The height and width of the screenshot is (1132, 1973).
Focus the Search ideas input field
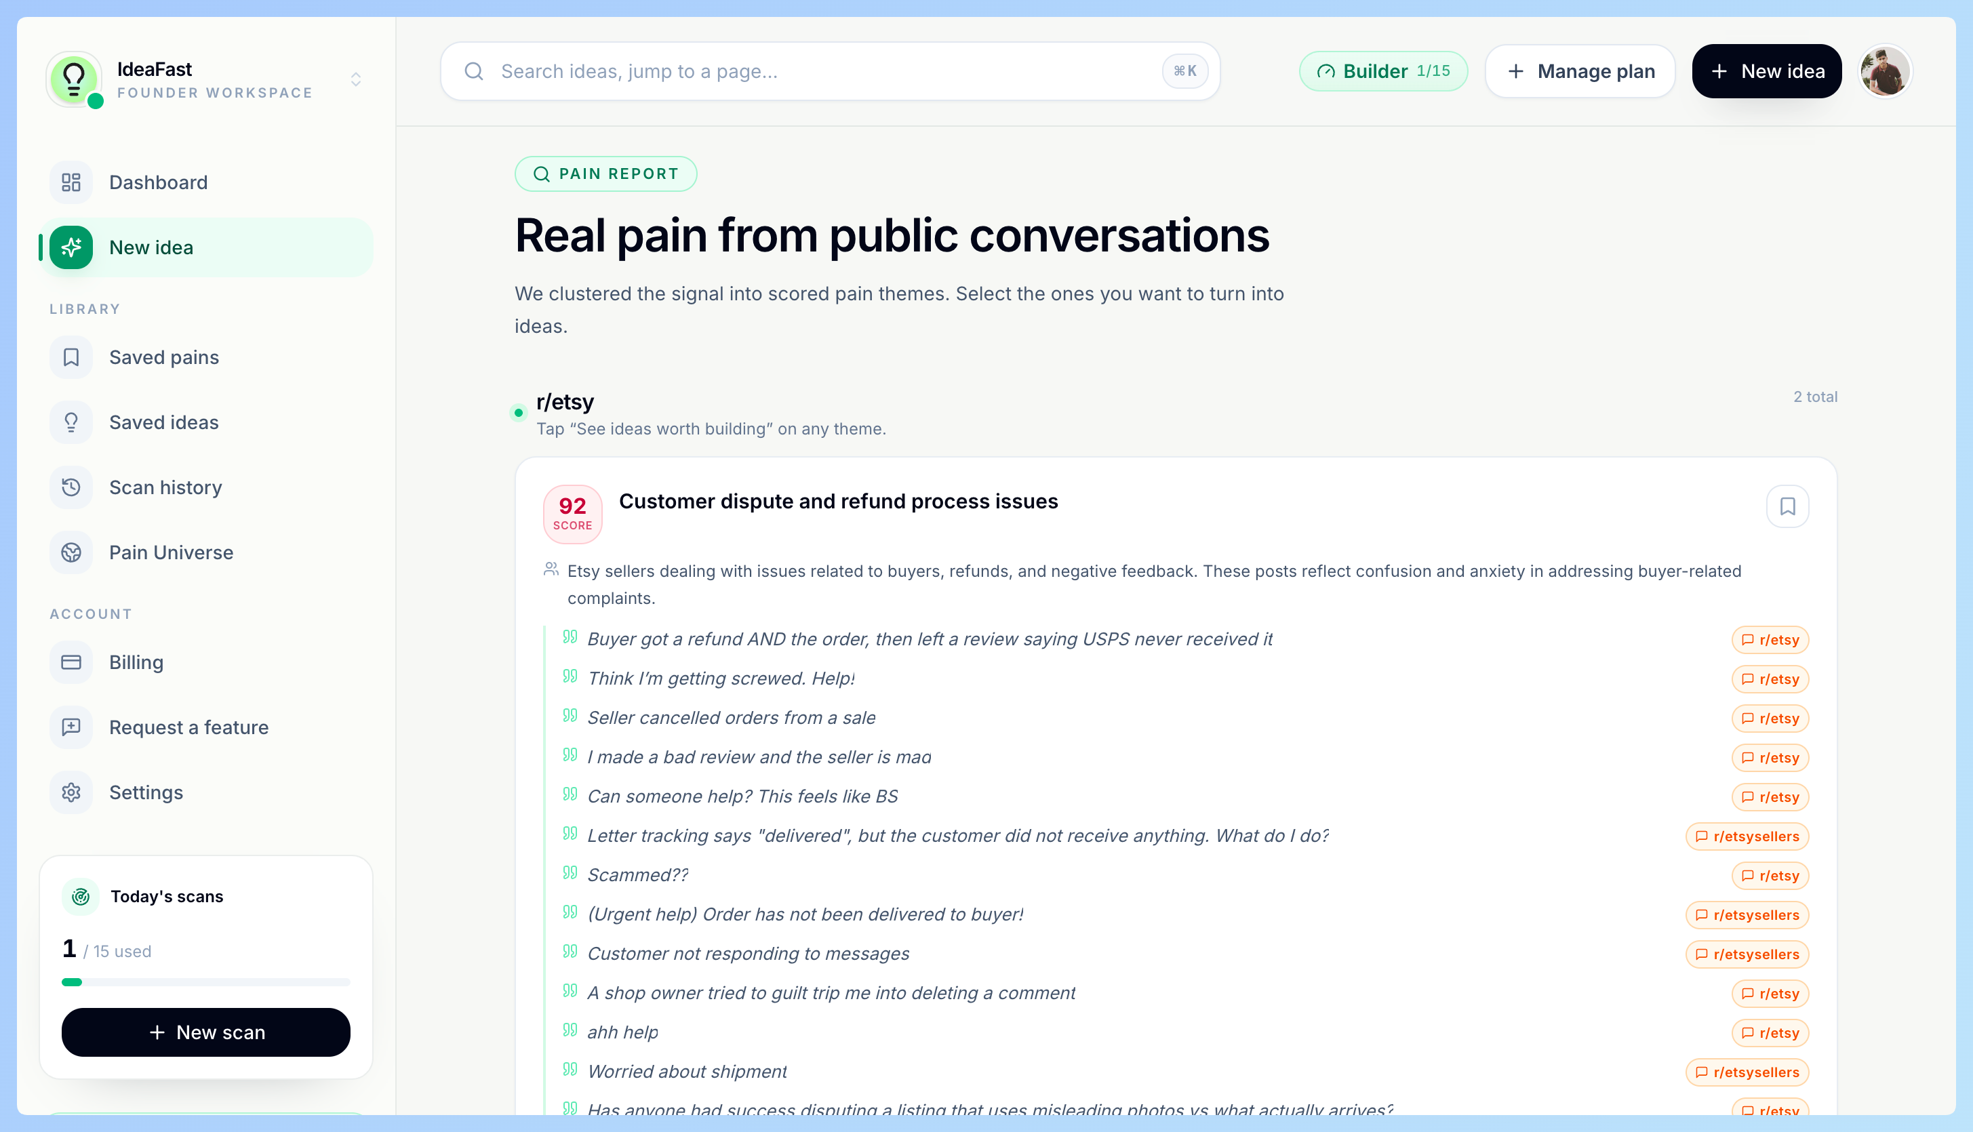click(830, 72)
